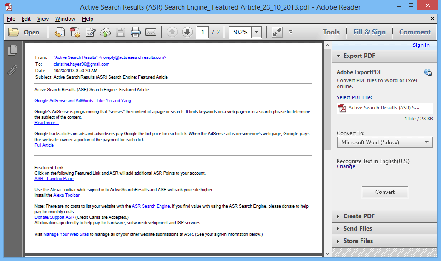This screenshot has width=441, height=261.
Task: Open the Page Thumbnails panel icon
Action: 12,50
